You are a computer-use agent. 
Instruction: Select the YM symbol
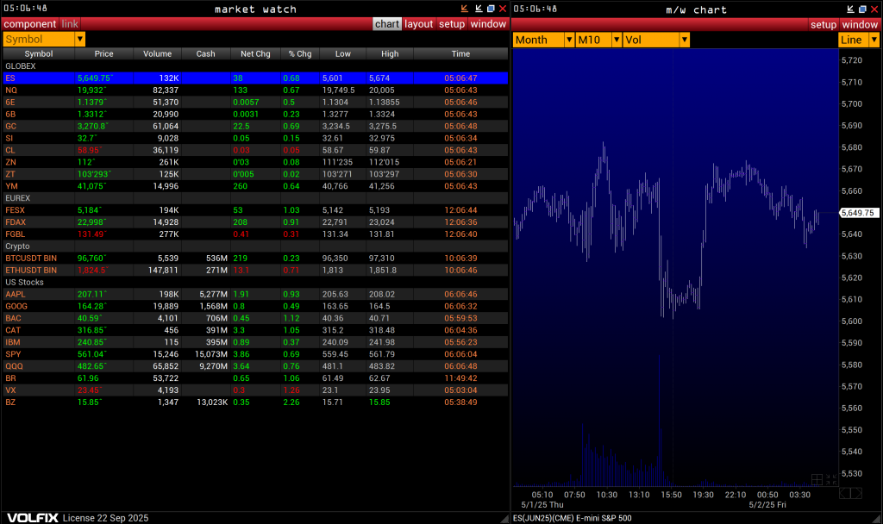tap(11, 186)
